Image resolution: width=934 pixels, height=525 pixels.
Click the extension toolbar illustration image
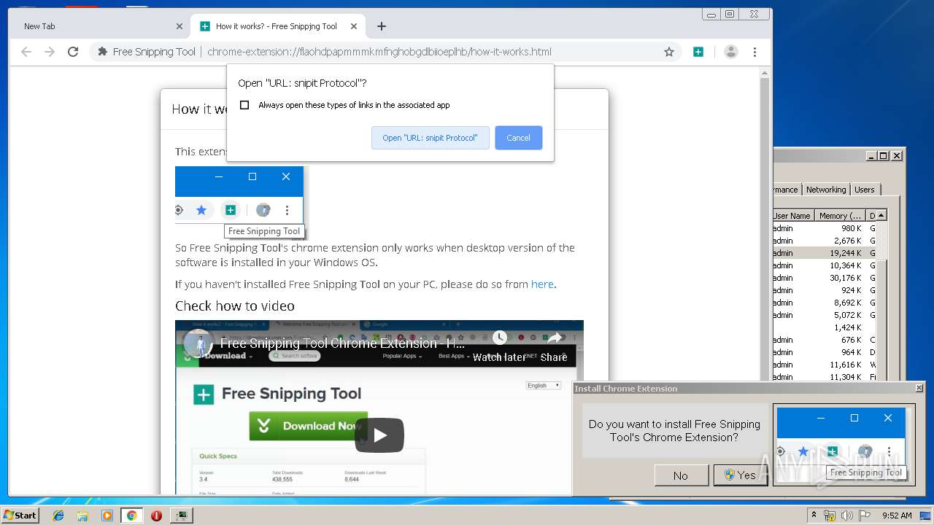(241, 203)
